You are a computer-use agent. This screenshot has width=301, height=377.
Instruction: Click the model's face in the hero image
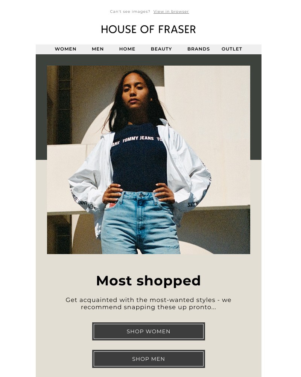(x=135, y=91)
